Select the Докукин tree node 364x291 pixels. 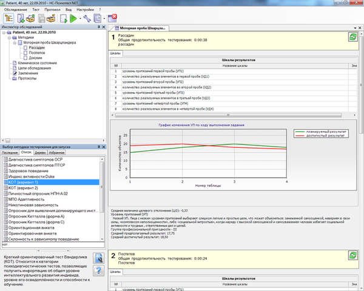tap(35, 58)
